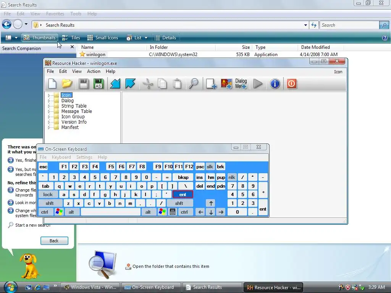Open a file with the yellow folder icon
This screenshot has width=391, height=293.
(67, 84)
